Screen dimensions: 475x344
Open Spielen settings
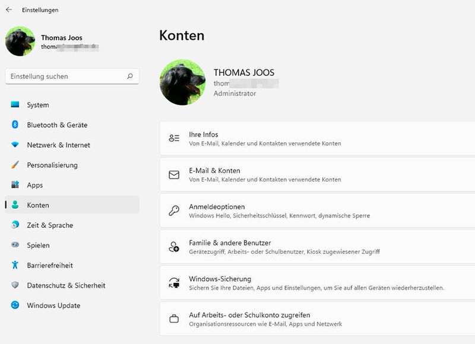(x=72, y=245)
